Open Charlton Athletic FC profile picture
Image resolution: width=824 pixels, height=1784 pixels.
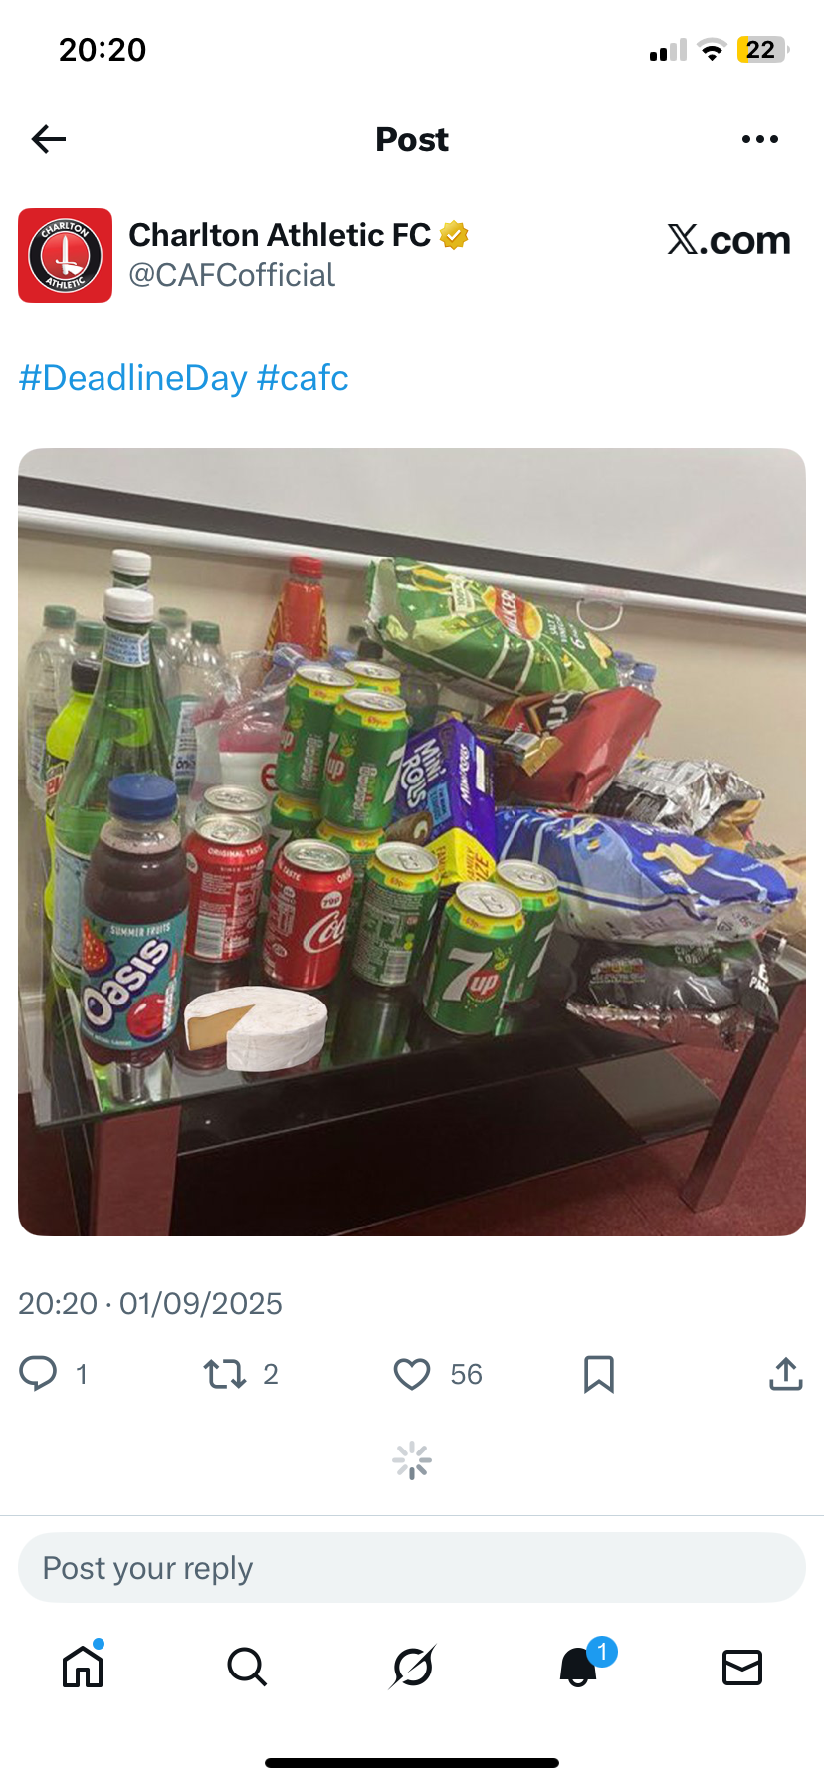[65, 255]
